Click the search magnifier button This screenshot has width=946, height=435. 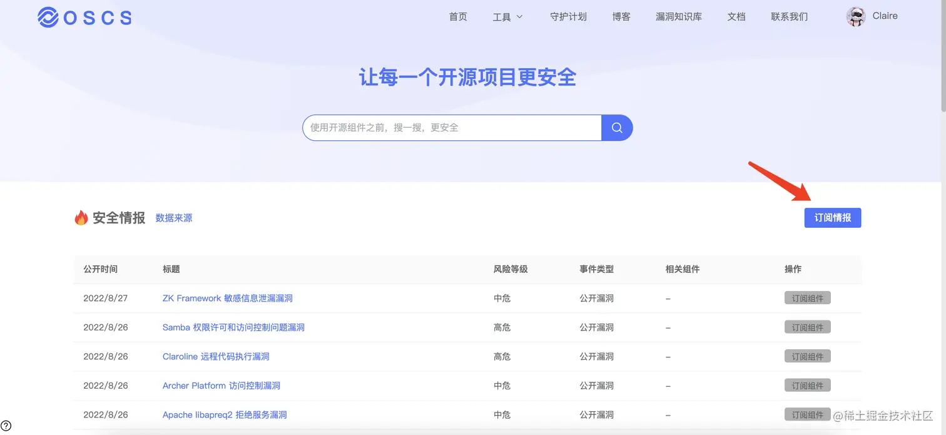click(x=617, y=128)
